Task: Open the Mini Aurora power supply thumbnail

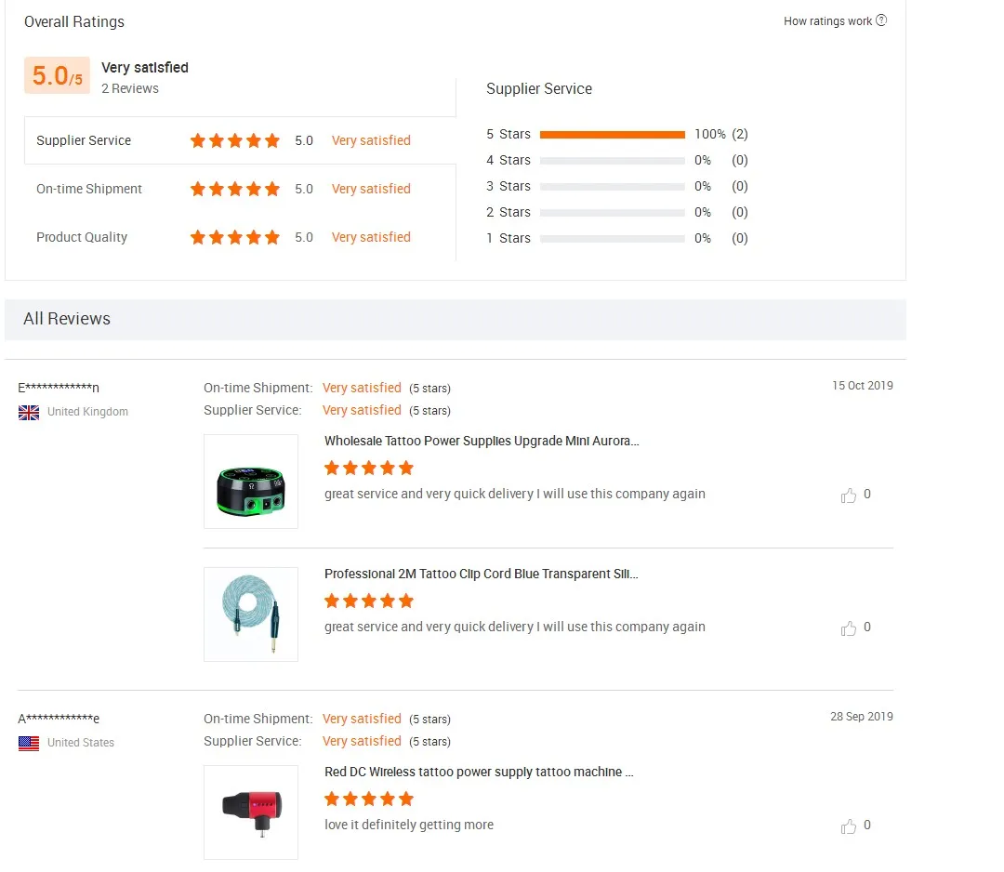Action: 251,482
